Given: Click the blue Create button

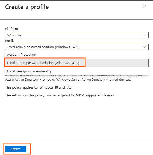Looking at the screenshot, I should point(16,149).
